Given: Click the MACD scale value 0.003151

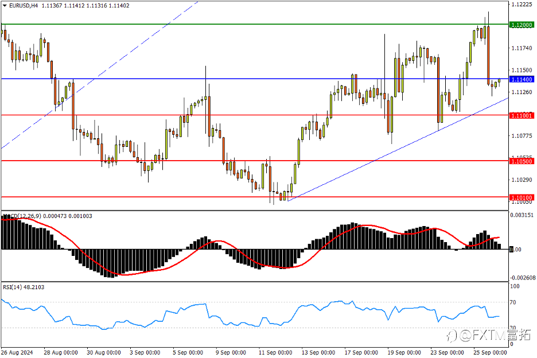Looking at the screenshot, I should coord(522,215).
